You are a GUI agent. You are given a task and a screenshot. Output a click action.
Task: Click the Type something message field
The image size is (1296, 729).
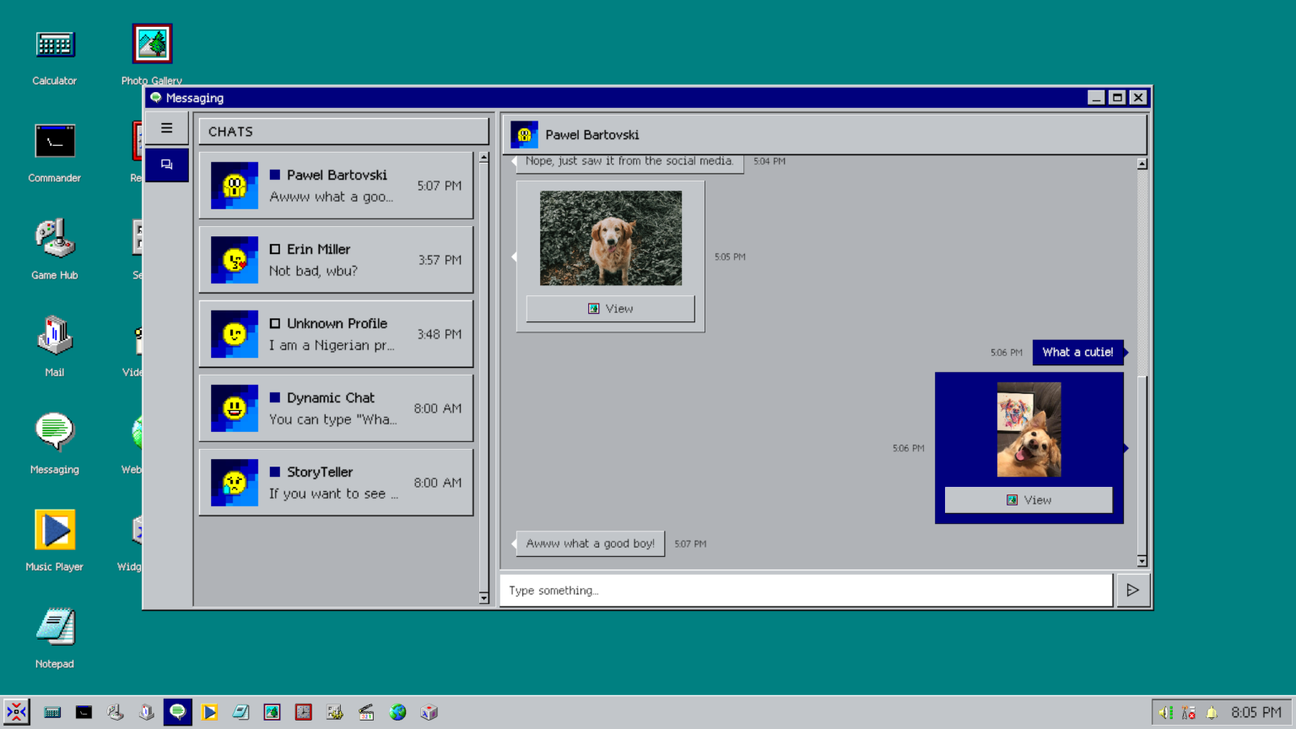tap(806, 590)
